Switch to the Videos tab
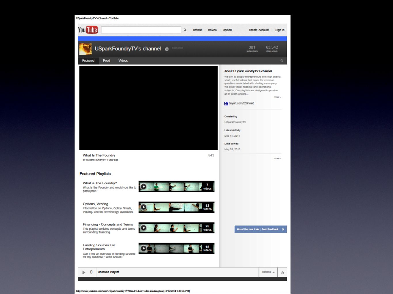 [x=123, y=61]
